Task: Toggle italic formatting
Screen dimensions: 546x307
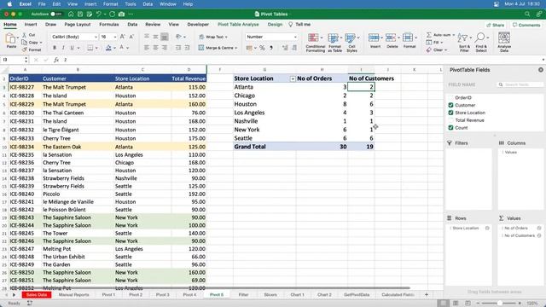Action: pos(63,48)
